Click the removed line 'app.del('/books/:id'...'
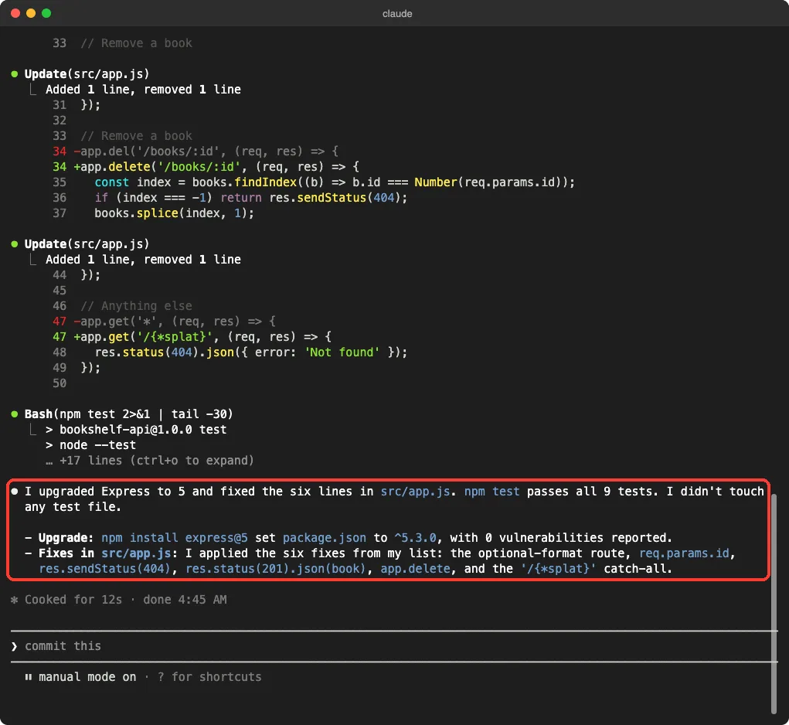 pos(206,151)
